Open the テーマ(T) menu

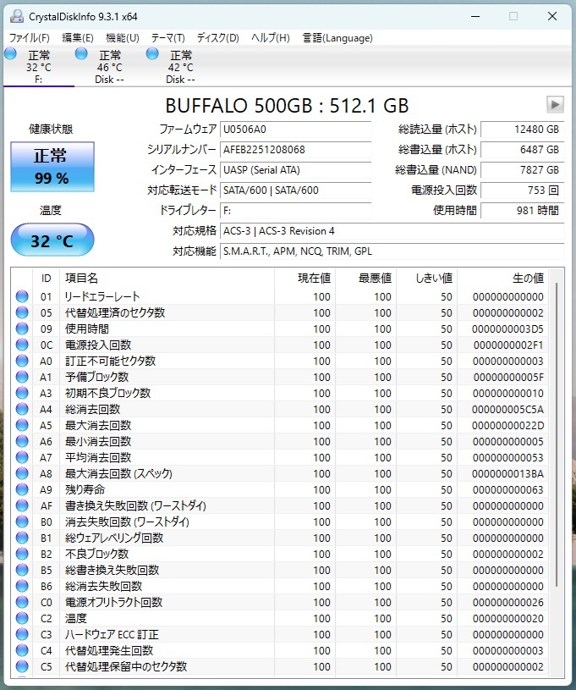pyautogui.click(x=167, y=38)
